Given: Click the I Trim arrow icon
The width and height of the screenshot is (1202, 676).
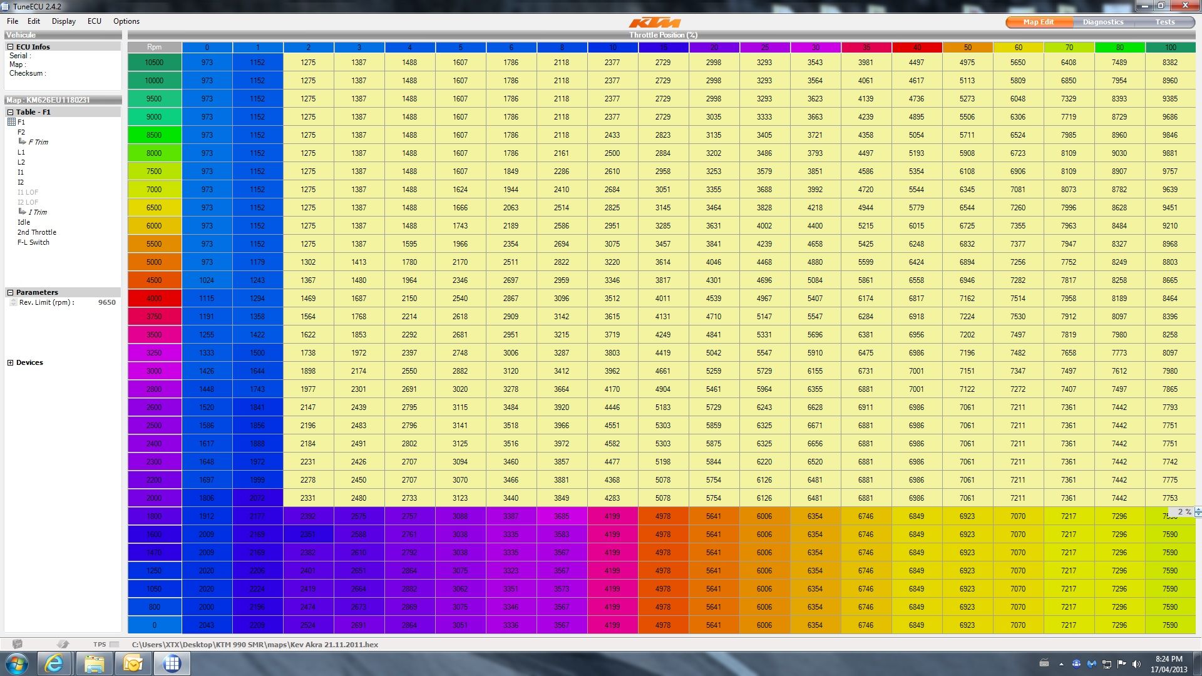Looking at the screenshot, I should tap(23, 212).
